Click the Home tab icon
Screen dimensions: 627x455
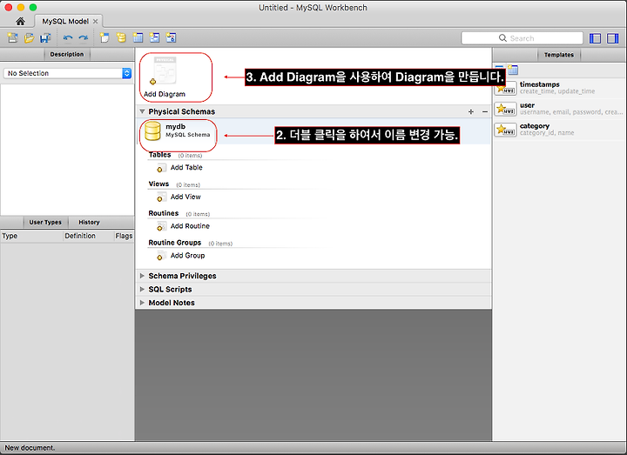(20, 21)
